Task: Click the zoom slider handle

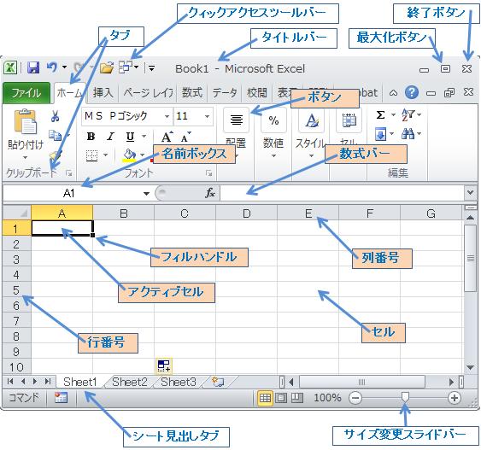Action: (405, 397)
